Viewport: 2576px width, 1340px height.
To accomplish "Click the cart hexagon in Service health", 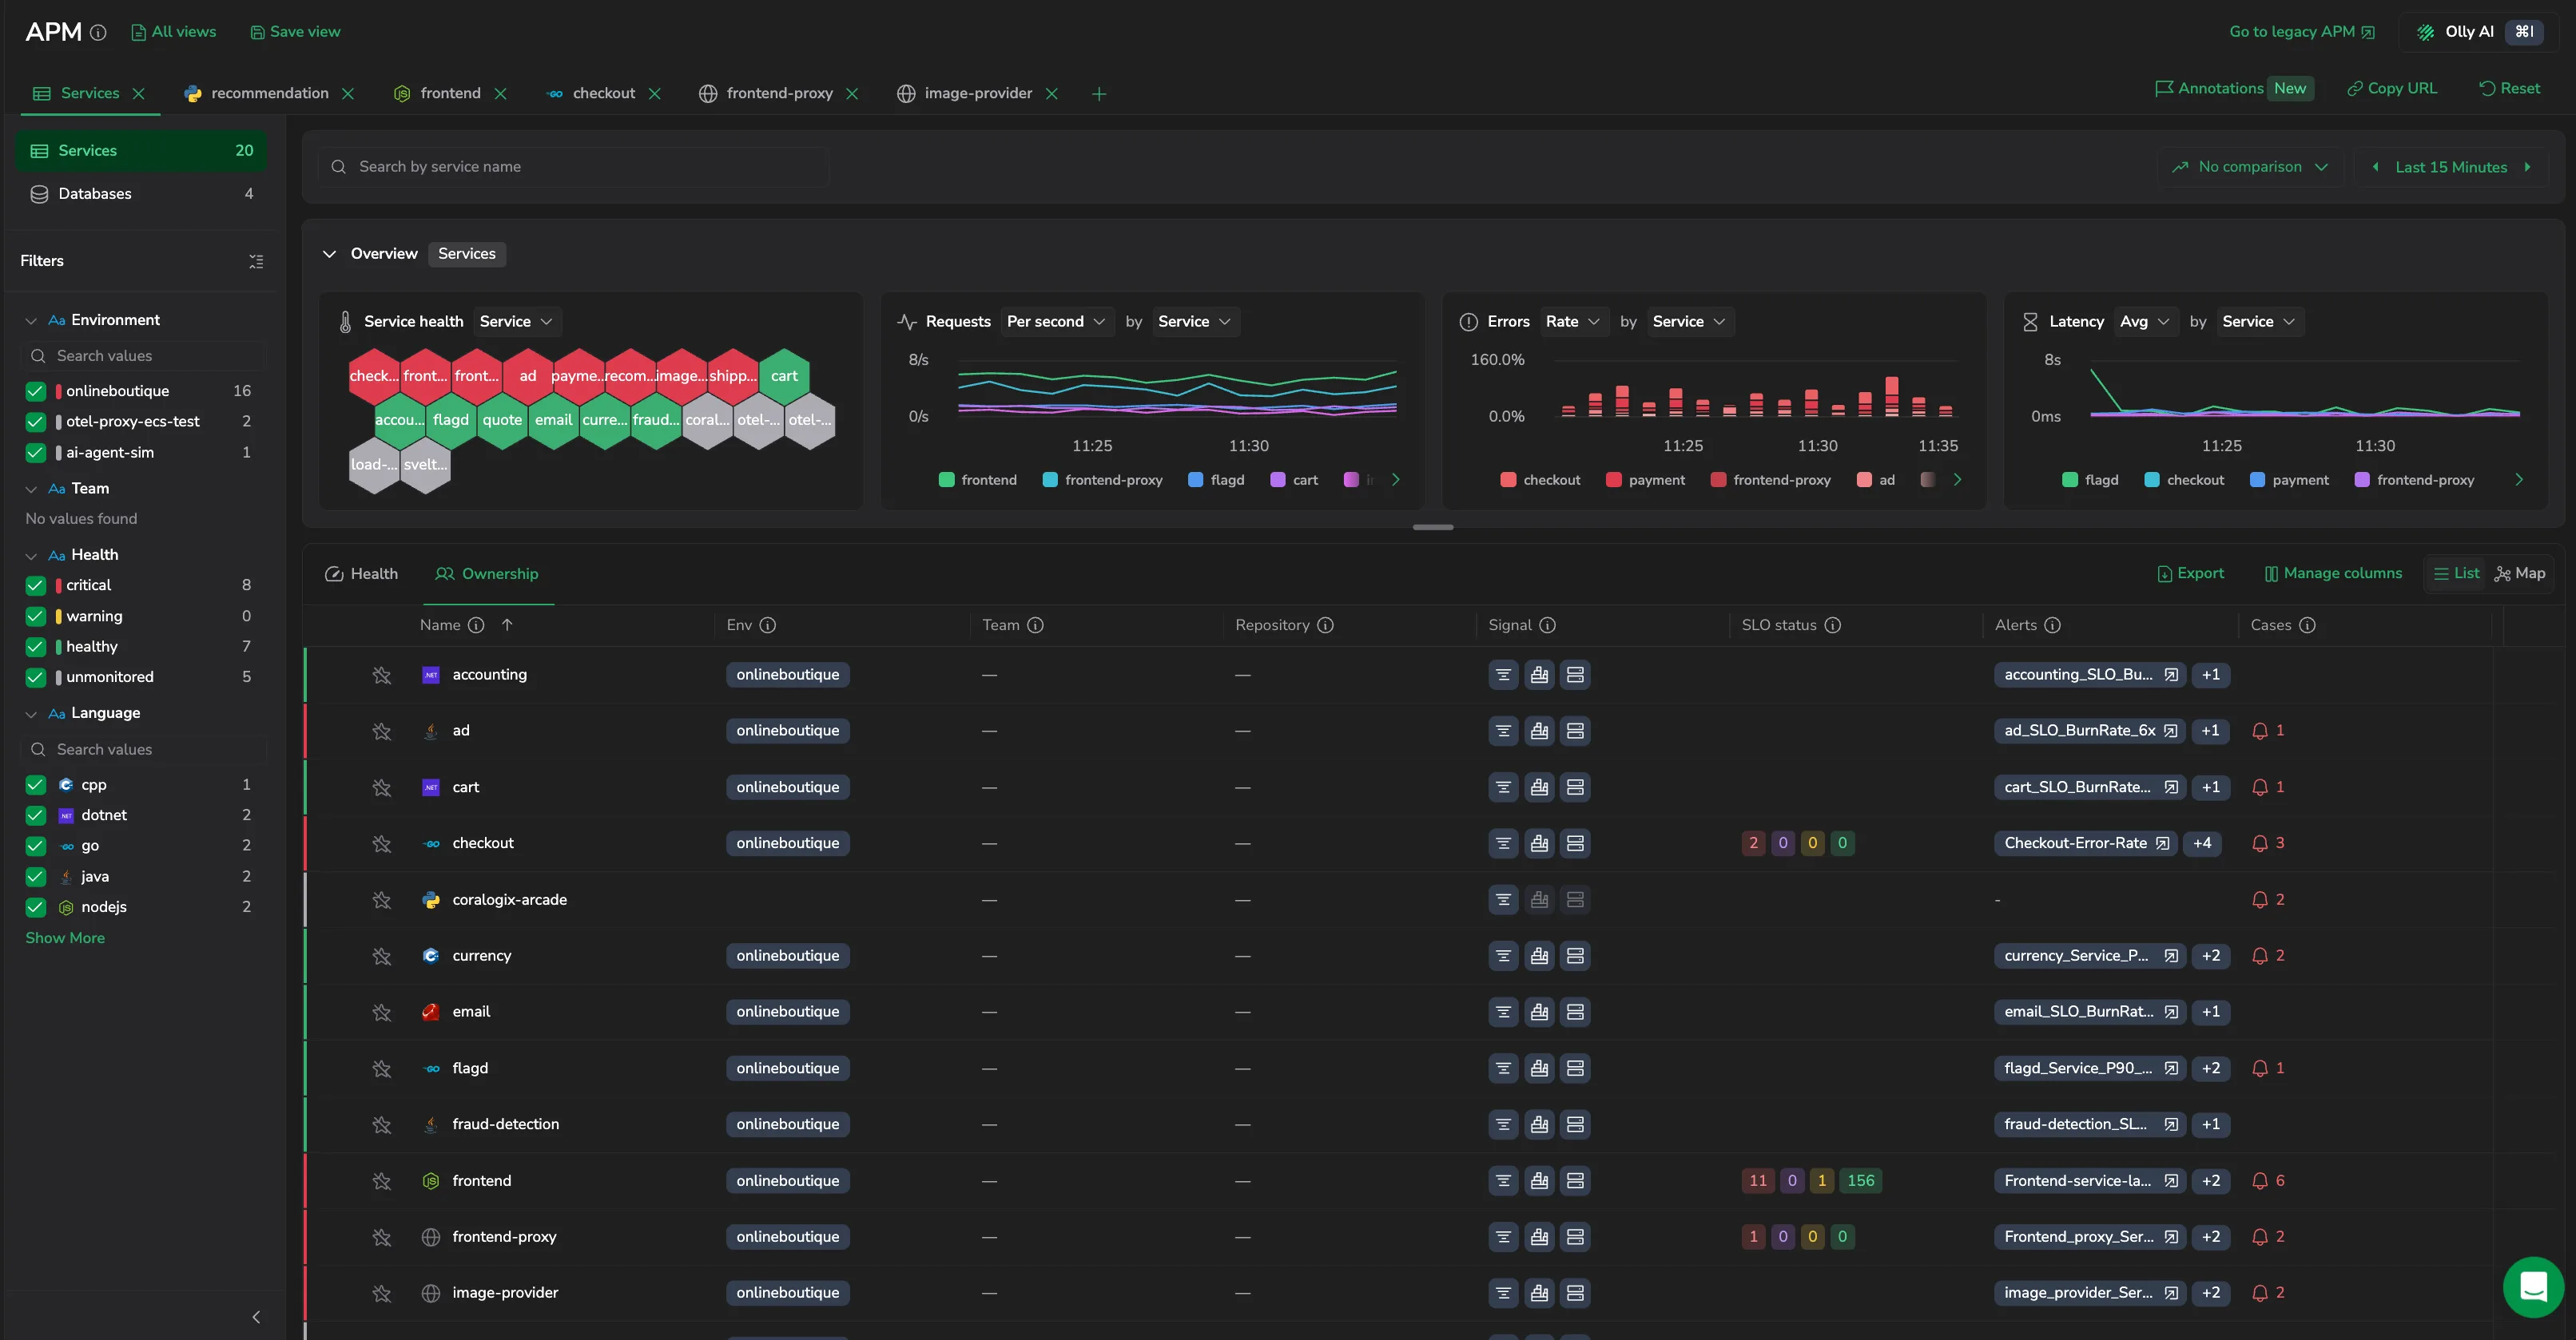I will [x=784, y=375].
